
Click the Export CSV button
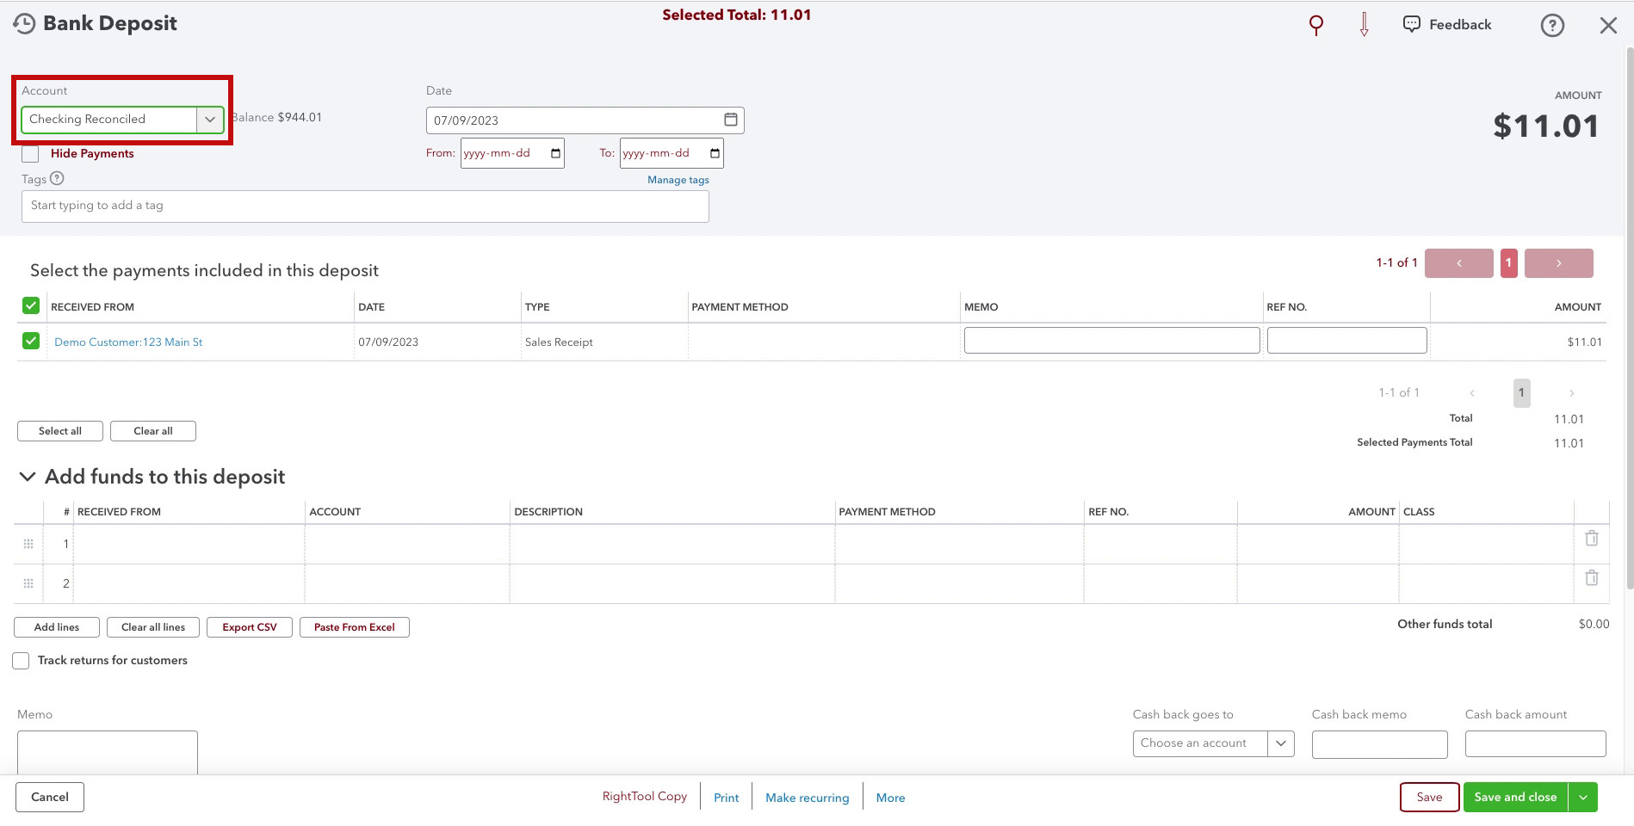pyautogui.click(x=250, y=627)
